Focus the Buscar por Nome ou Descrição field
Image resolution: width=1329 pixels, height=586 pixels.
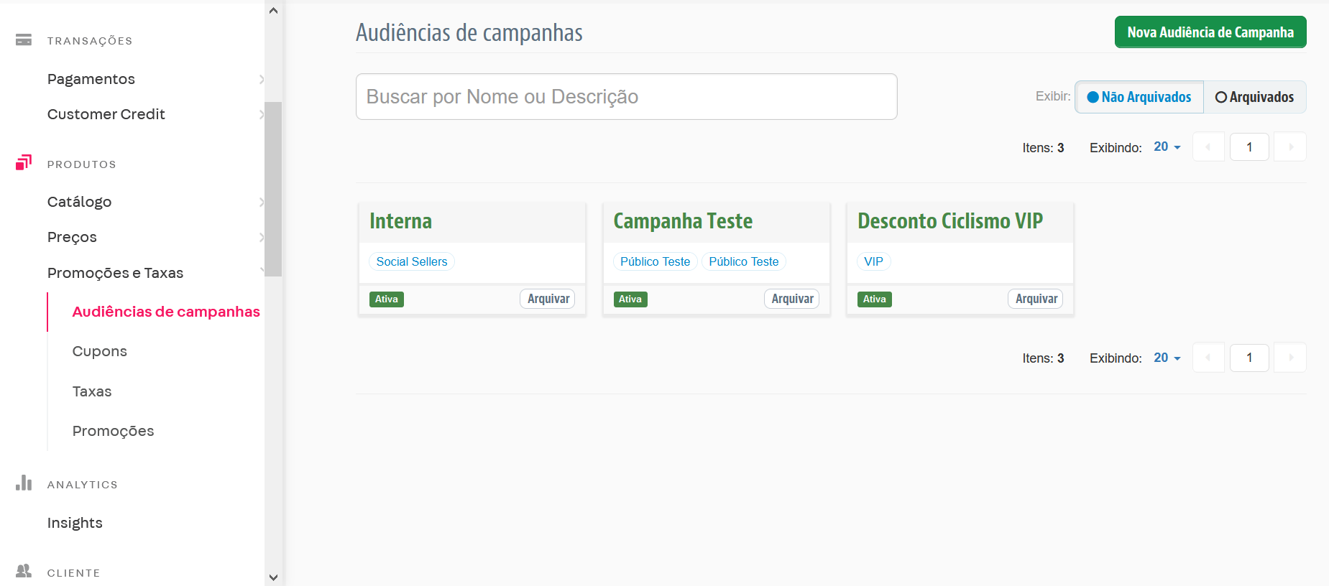626,97
